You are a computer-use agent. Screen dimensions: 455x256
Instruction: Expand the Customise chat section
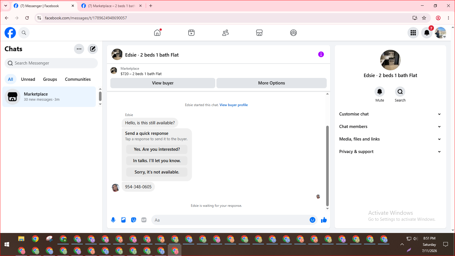point(390,114)
